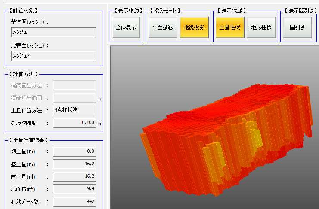Click the 【計算対象】 group heading

pyautogui.click(x=23, y=11)
